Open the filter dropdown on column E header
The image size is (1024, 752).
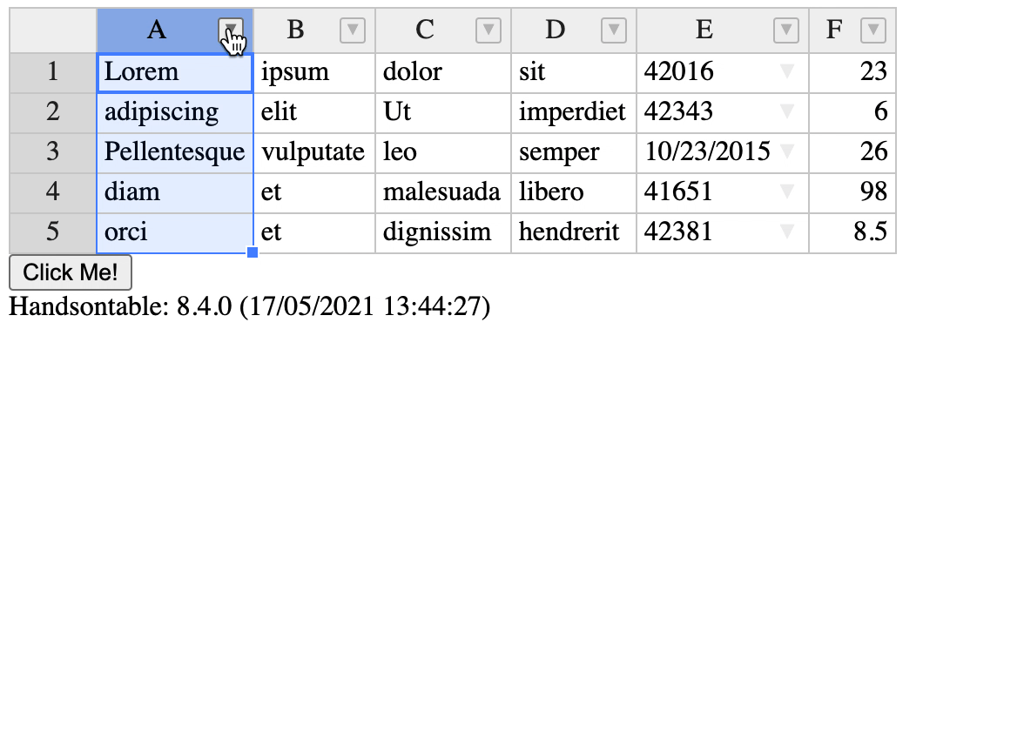point(785,30)
